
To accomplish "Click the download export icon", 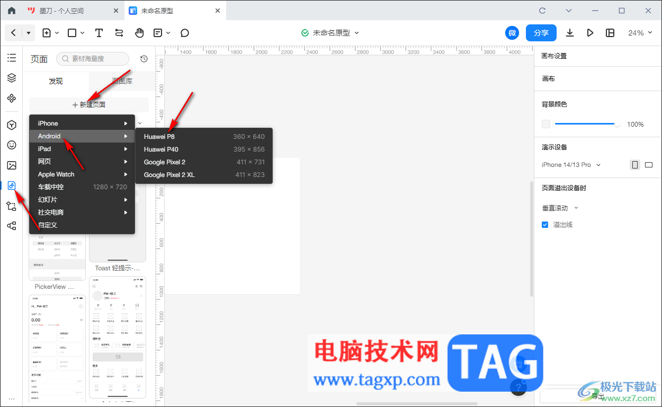I will 570,33.
